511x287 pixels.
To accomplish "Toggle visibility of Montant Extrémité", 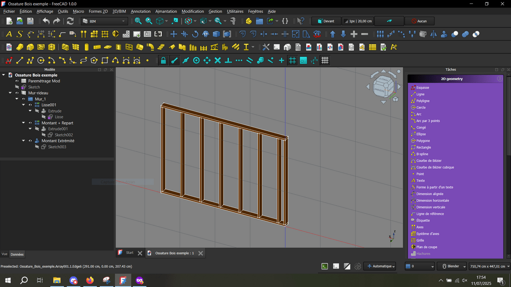I will click(30, 141).
